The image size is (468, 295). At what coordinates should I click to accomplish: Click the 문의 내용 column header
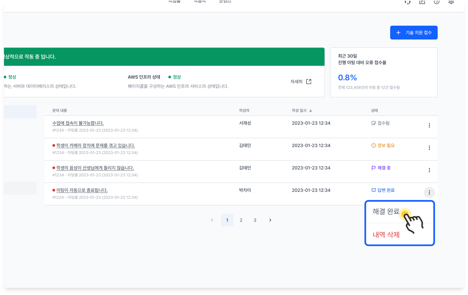tap(60, 111)
